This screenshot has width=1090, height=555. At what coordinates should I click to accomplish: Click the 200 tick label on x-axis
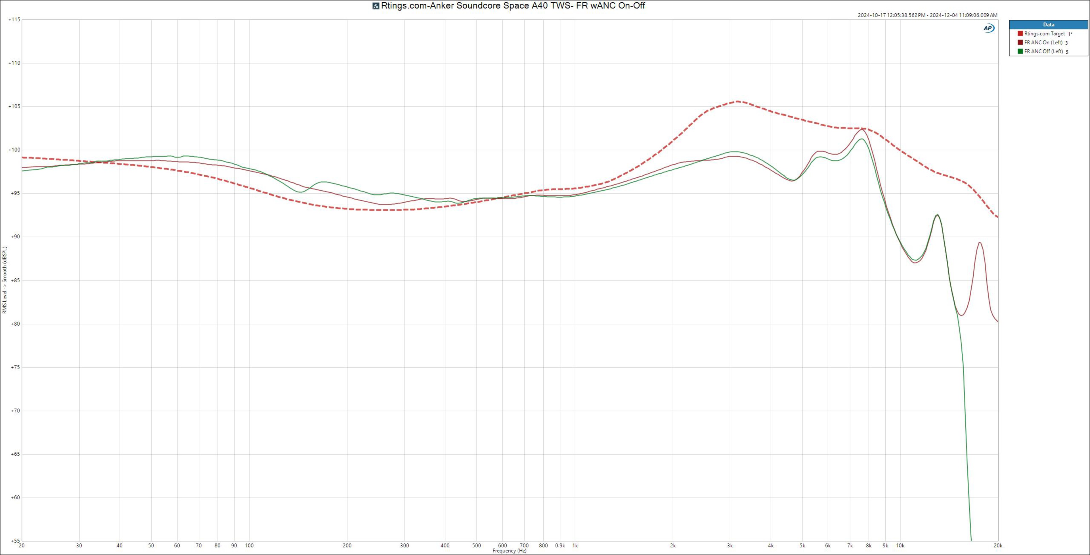[347, 546]
